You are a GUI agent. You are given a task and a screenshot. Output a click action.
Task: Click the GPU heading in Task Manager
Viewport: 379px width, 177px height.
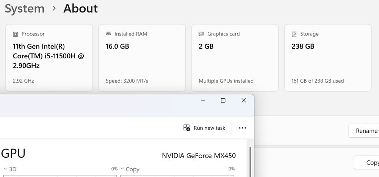13,153
